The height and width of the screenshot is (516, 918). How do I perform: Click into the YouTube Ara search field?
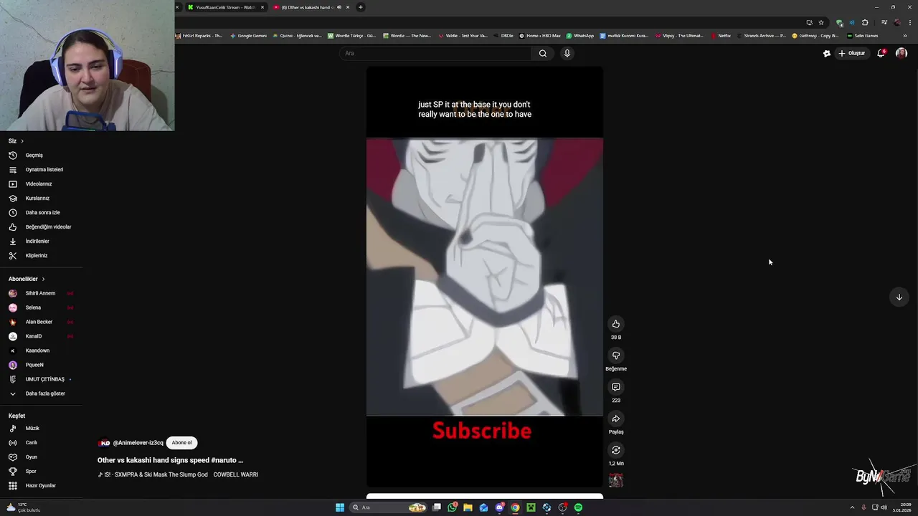(436, 53)
